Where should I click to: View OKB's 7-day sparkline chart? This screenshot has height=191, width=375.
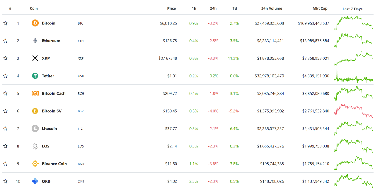(353, 181)
